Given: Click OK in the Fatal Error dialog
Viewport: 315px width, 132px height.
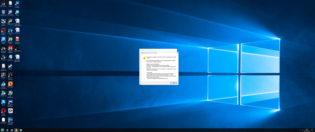Looking at the screenshot, I should [x=173, y=83].
